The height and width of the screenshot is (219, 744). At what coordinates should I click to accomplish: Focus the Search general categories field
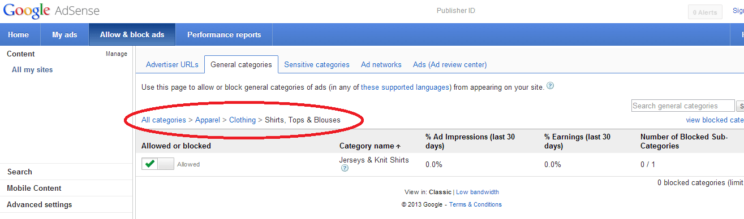[683, 106]
